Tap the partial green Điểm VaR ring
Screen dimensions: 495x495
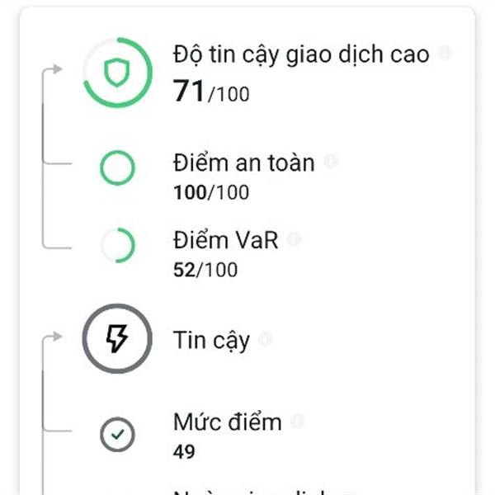pos(117,245)
